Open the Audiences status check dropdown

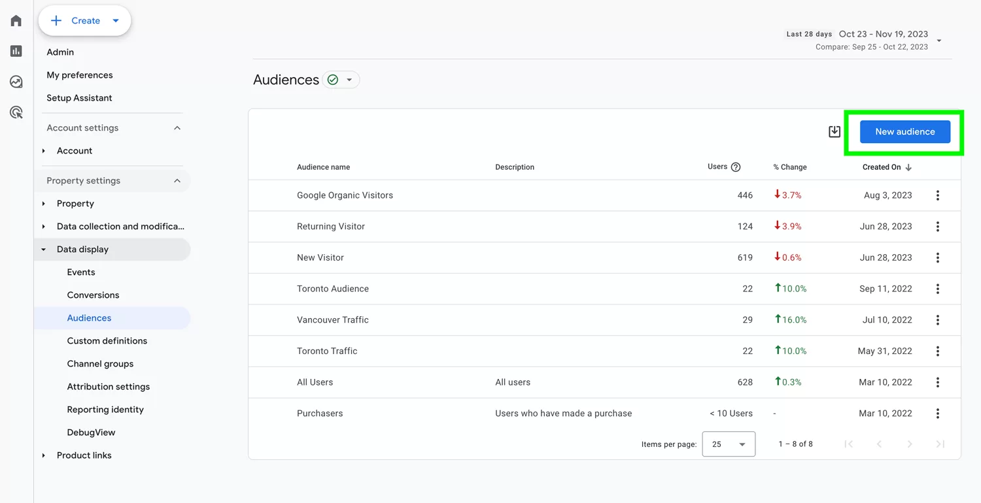click(341, 80)
